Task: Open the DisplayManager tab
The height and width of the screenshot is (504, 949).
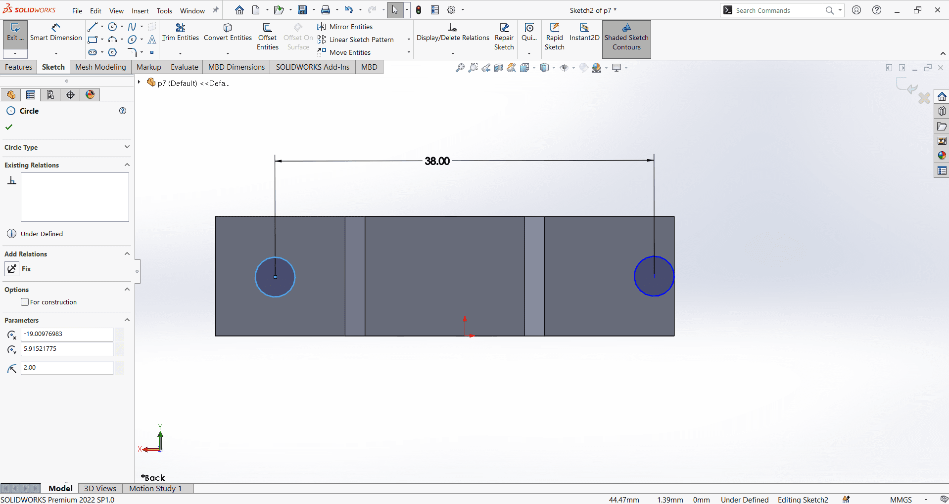Action: 90,95
